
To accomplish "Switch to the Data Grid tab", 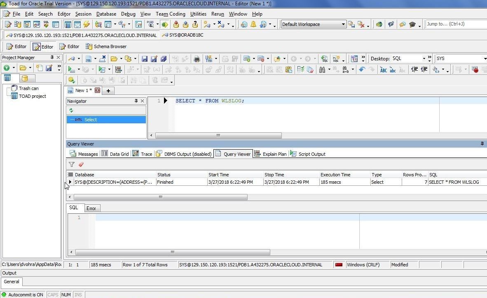I will tap(115, 154).
